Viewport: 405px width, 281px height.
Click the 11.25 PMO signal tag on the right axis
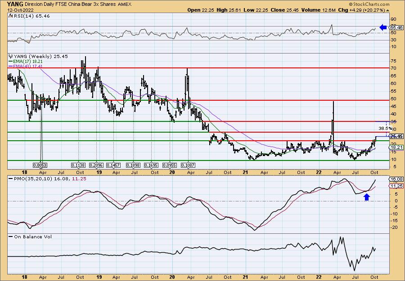[x=396, y=186]
